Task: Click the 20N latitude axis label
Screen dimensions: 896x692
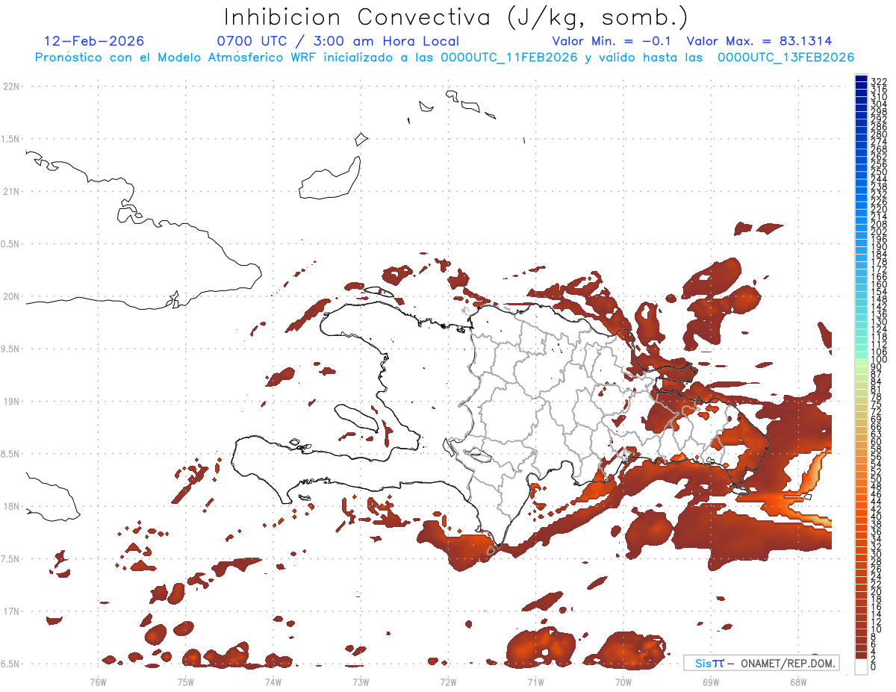Action: pos(11,296)
